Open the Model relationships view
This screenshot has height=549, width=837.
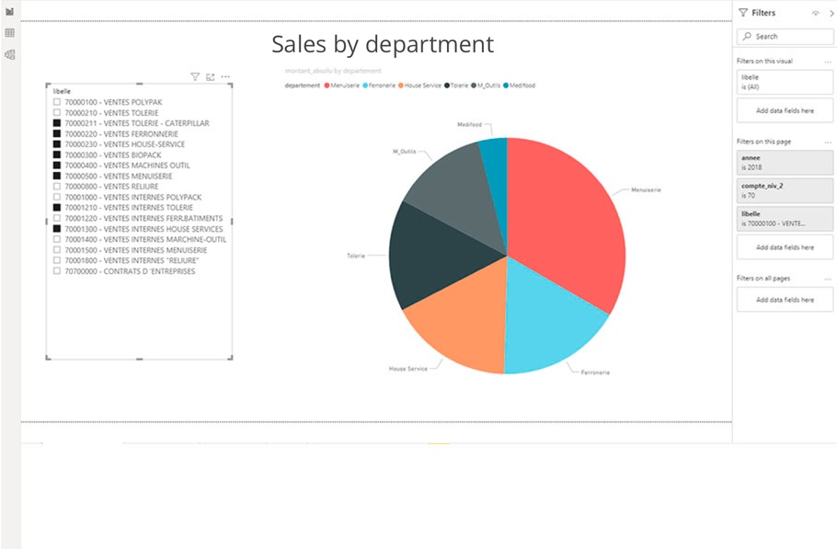point(10,55)
